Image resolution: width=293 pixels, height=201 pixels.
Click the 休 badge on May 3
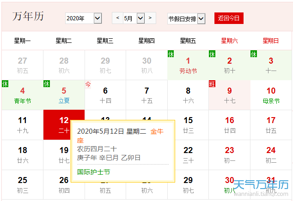(254, 54)
